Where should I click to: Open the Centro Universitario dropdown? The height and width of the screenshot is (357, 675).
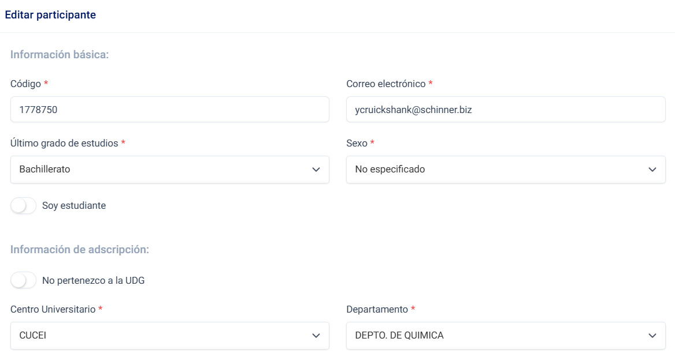tap(162, 336)
